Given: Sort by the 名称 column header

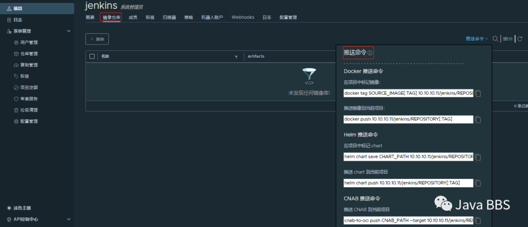Looking at the screenshot, I should (105, 56).
